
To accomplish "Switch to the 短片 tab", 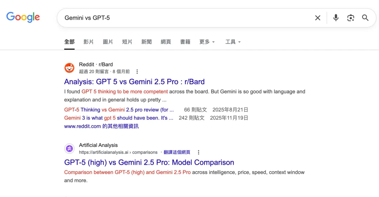I will point(127,42).
